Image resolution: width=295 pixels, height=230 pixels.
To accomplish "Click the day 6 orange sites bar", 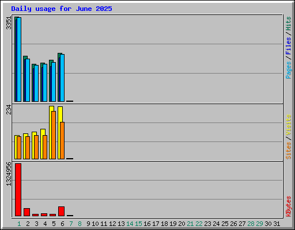I will tap(62, 140).
